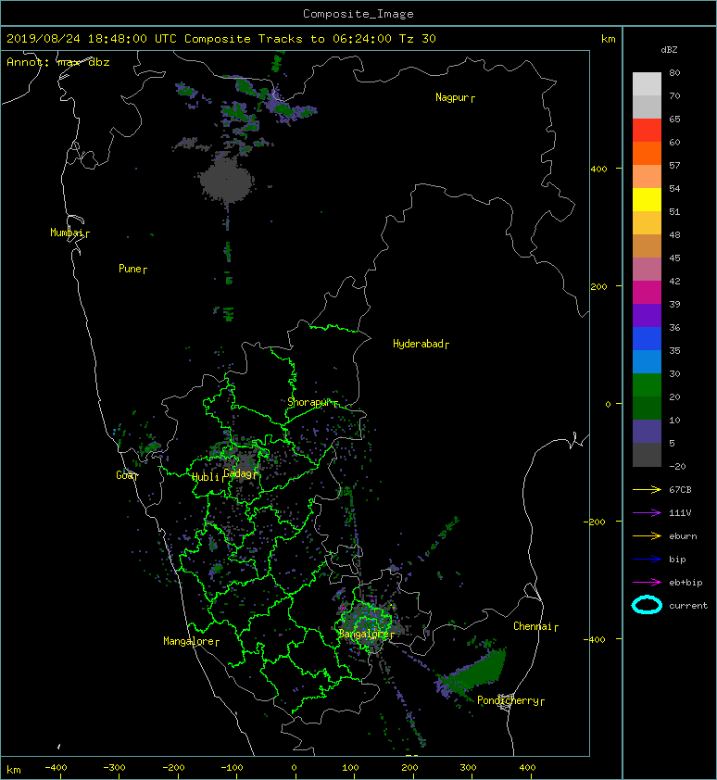Click the Shorapur label on map
The image size is (717, 780).
tap(309, 402)
